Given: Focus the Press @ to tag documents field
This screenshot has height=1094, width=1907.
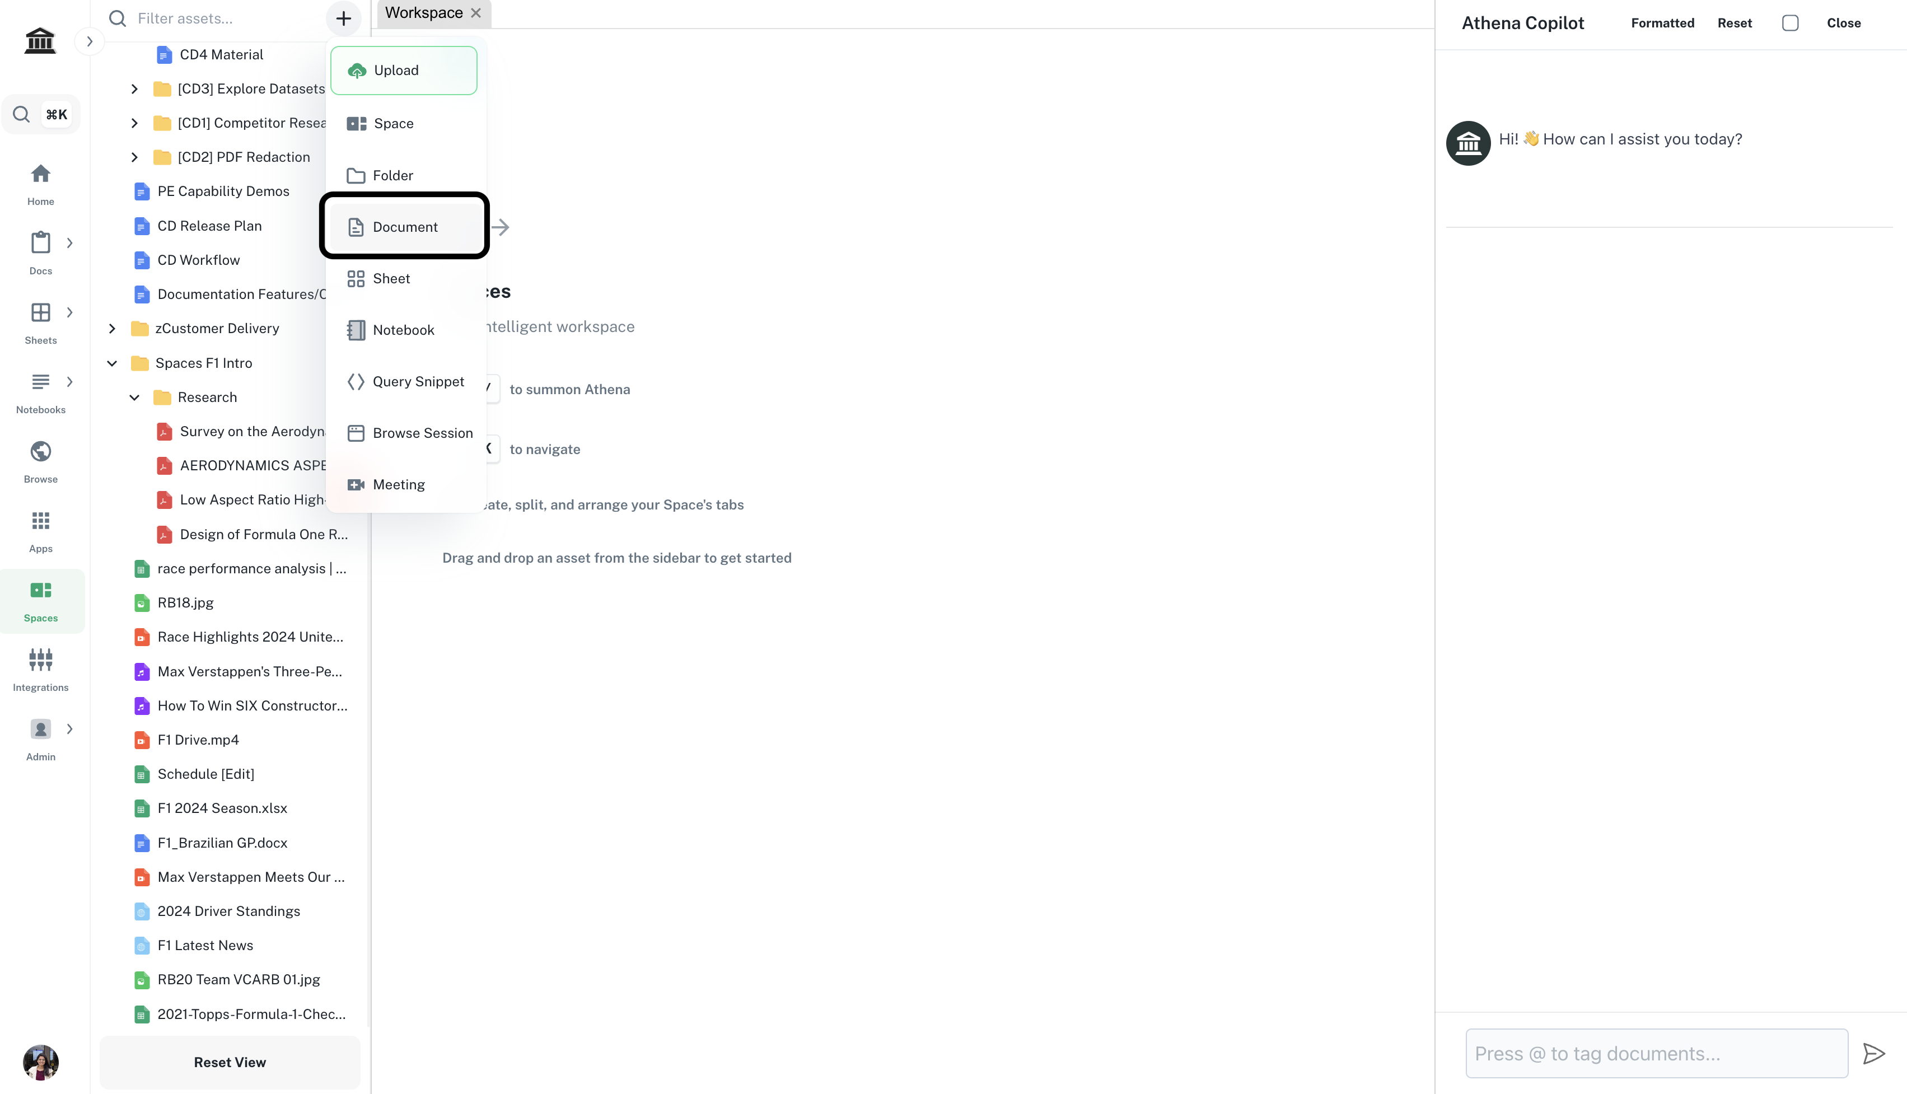Looking at the screenshot, I should 1656,1054.
